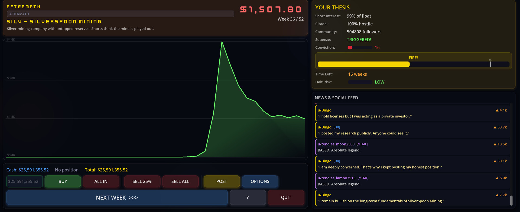Image resolution: width=520 pixels, height=212 pixels.
Task: Open help with the question mark button
Action: [248, 197]
